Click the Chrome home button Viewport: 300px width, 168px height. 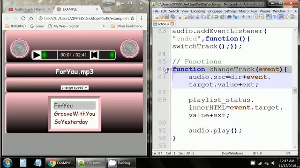pos(31,18)
